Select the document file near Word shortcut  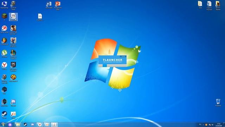coord(40,17)
